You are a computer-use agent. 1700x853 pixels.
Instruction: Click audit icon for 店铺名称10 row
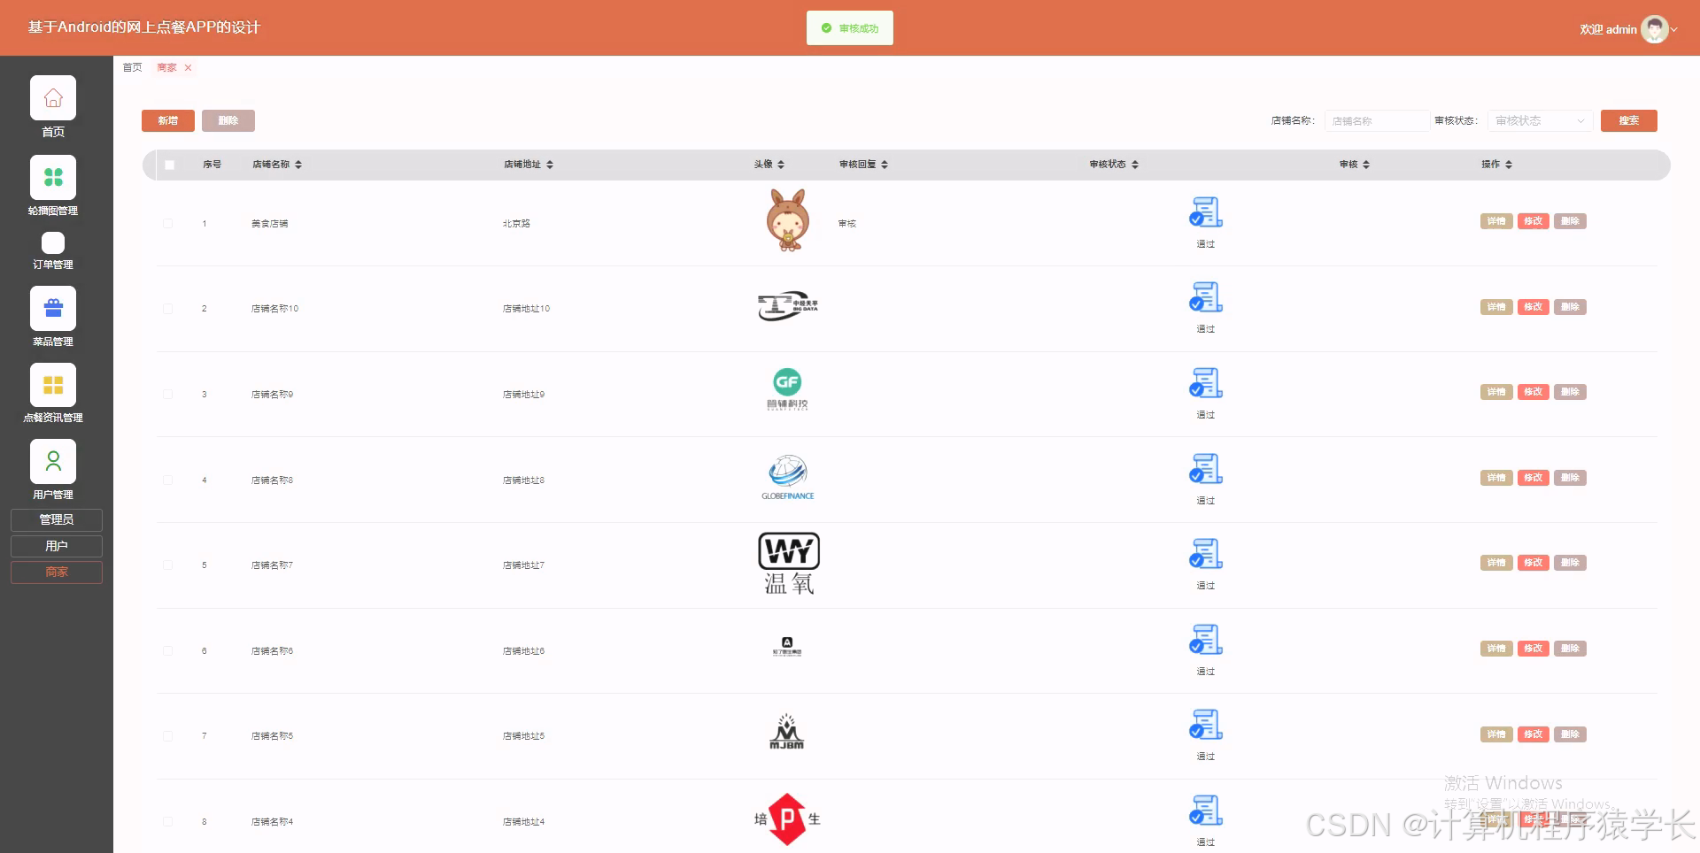(x=1206, y=297)
